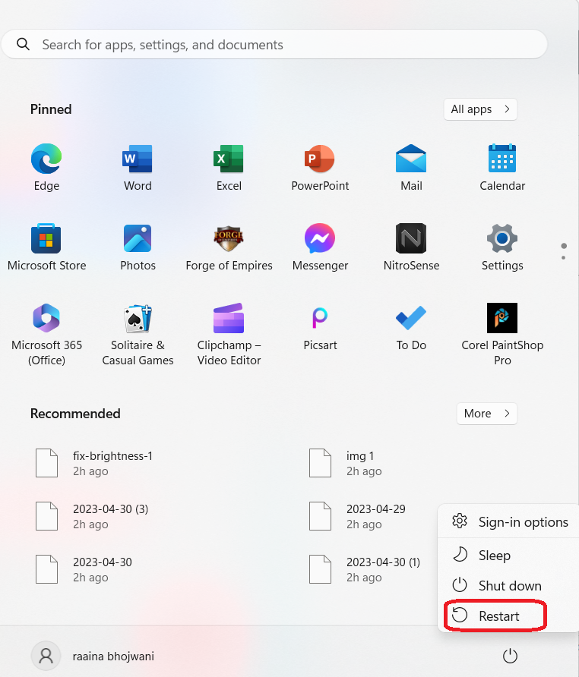Launch Corel PaintShop Pro

502,334
